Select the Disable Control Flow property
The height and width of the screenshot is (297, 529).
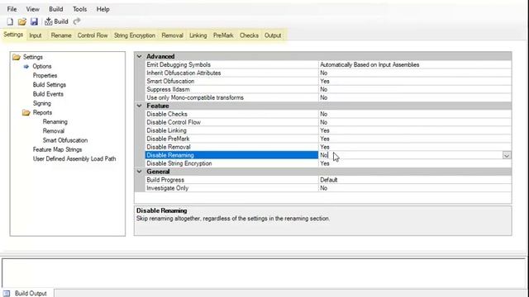231,122
